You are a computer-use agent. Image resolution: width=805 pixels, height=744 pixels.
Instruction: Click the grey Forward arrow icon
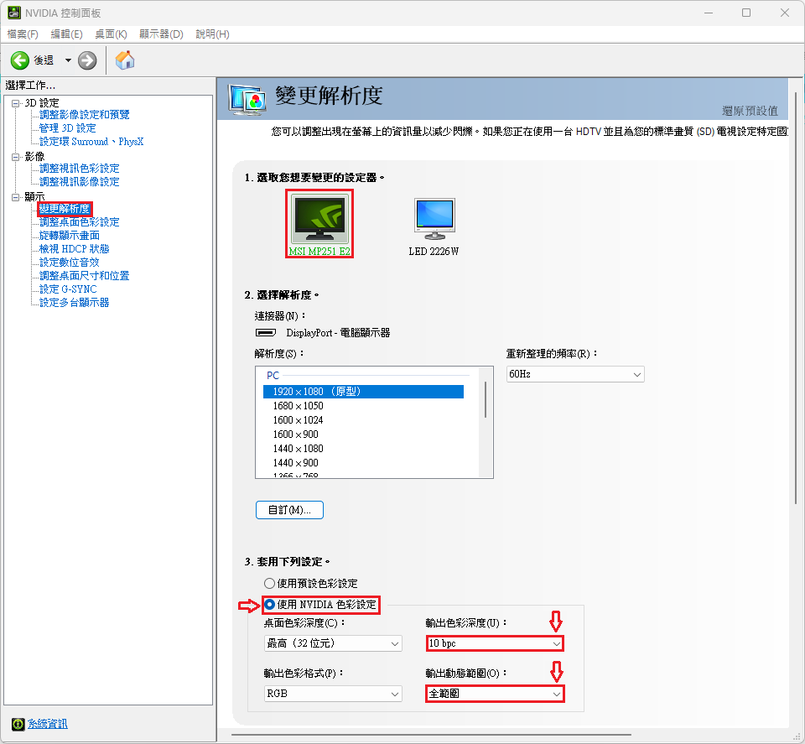click(x=87, y=60)
